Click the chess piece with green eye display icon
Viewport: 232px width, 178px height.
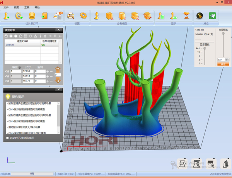pyautogui.click(x=174, y=16)
